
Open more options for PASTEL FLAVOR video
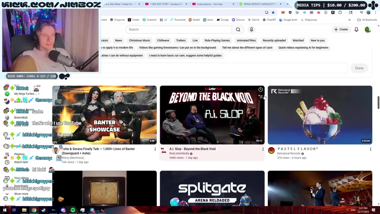(x=370, y=149)
